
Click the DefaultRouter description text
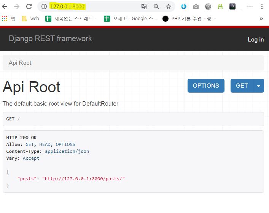pos(60,104)
